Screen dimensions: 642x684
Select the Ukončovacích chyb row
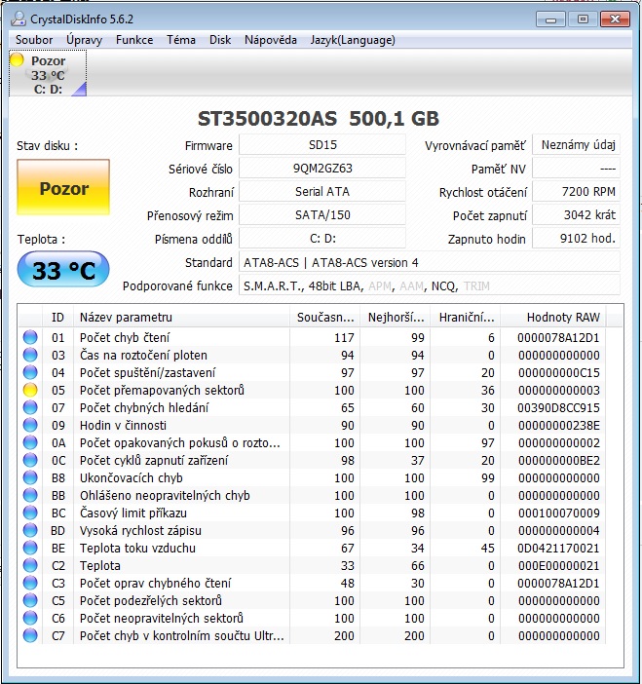[x=313, y=477]
